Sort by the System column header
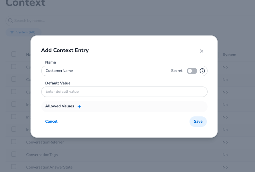Screen dimensions: 255x172 pos(229,55)
